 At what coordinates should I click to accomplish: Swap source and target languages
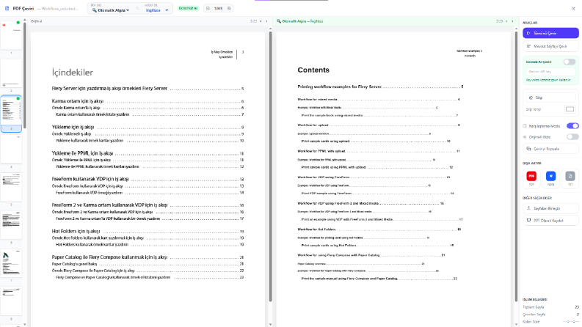coord(138,9)
